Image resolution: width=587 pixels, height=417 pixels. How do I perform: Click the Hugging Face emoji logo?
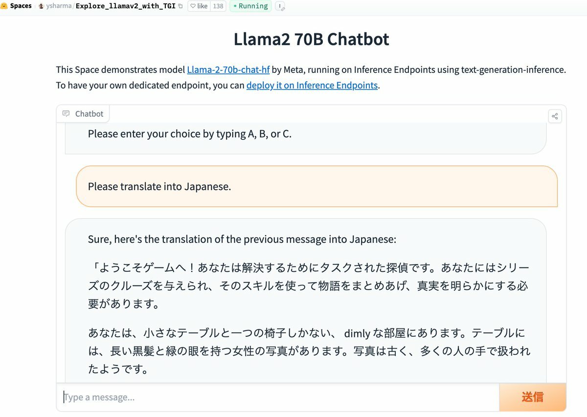[4, 6]
